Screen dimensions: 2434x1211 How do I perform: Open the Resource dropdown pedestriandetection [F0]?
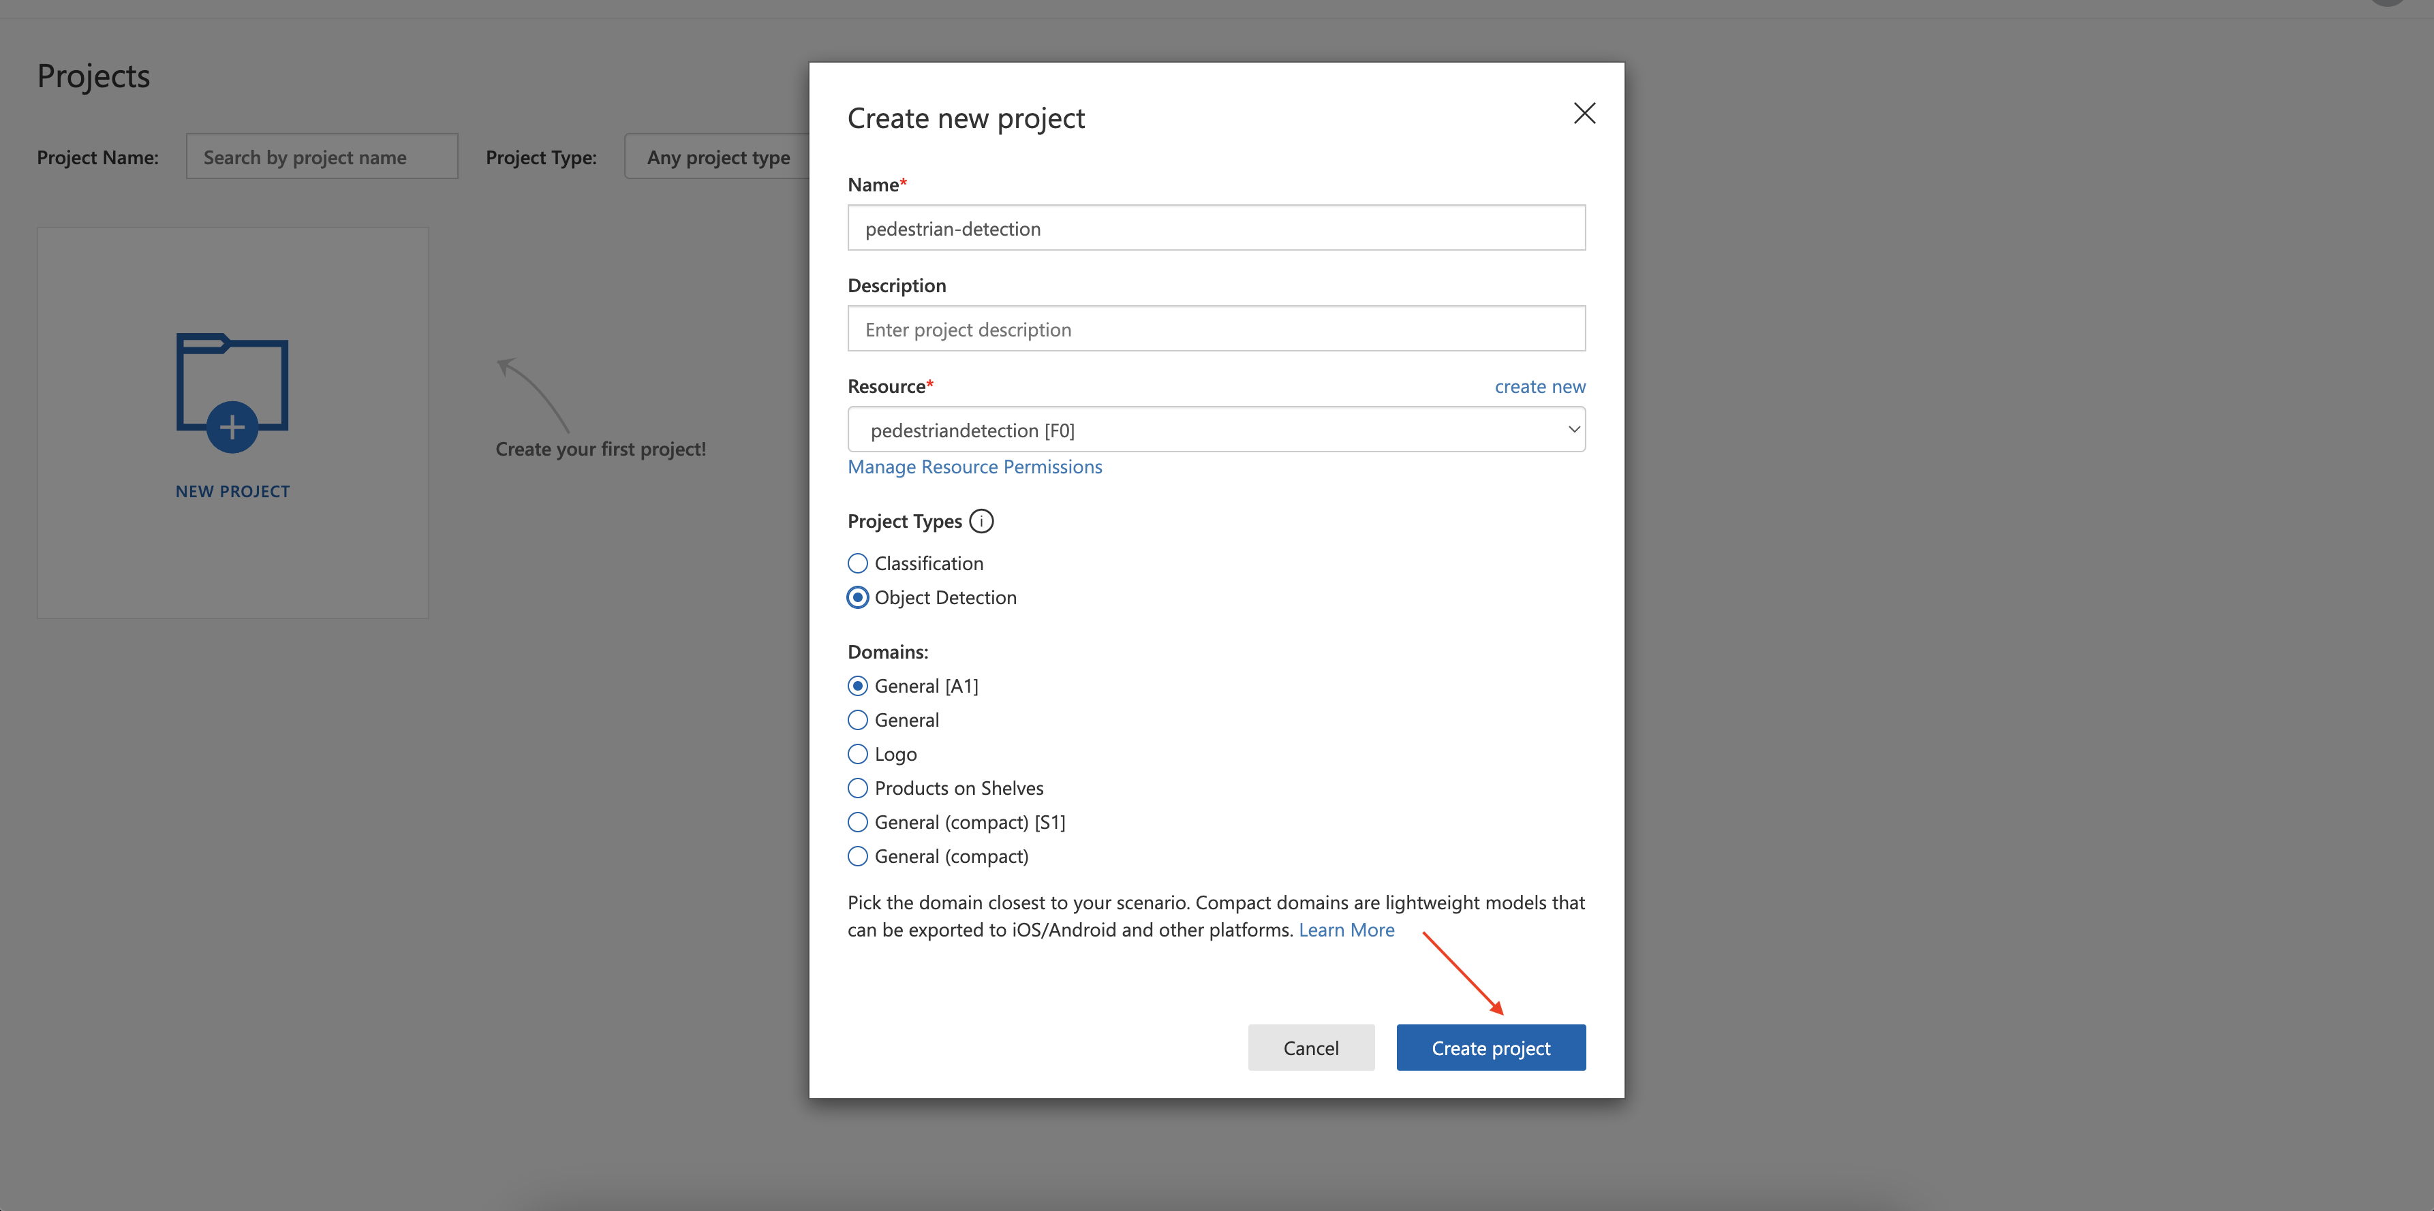(1216, 430)
